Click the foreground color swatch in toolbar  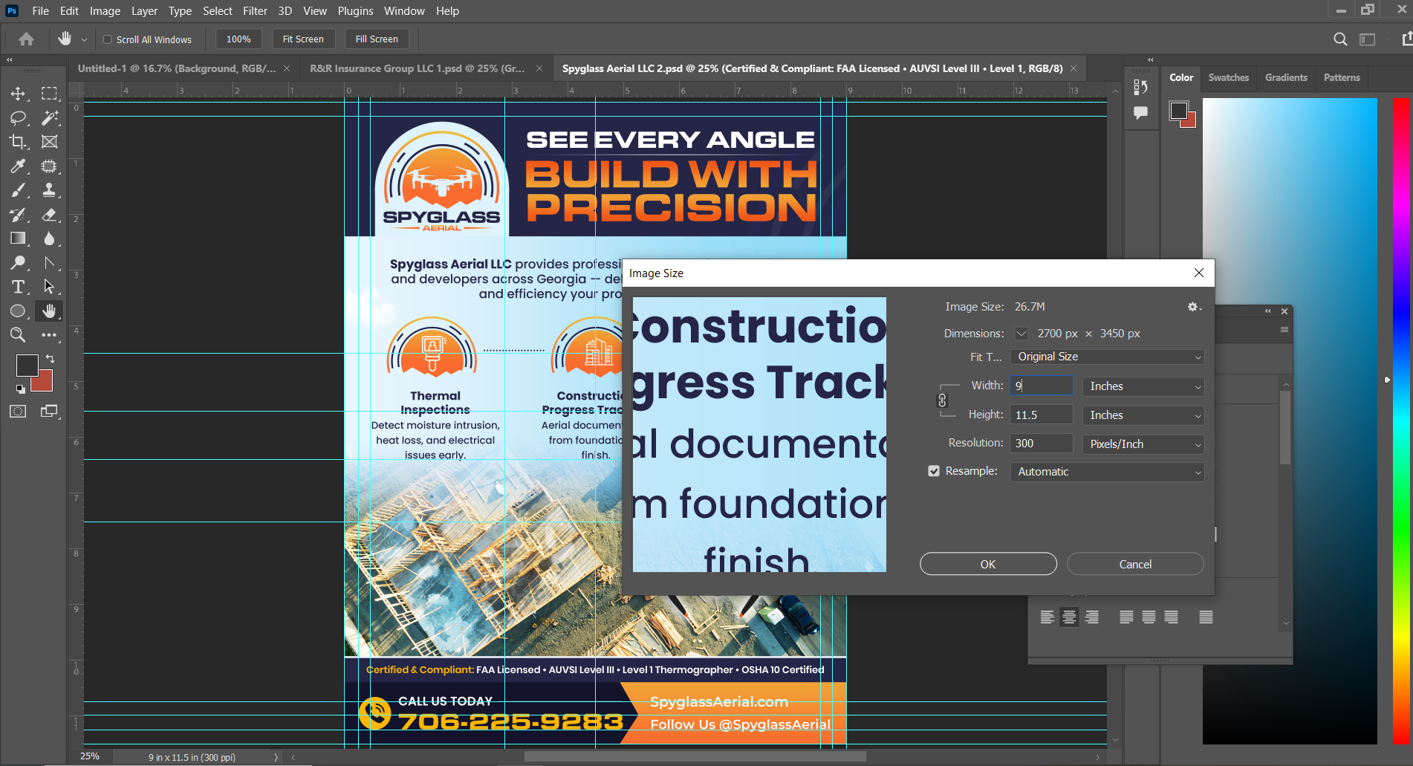[27, 365]
